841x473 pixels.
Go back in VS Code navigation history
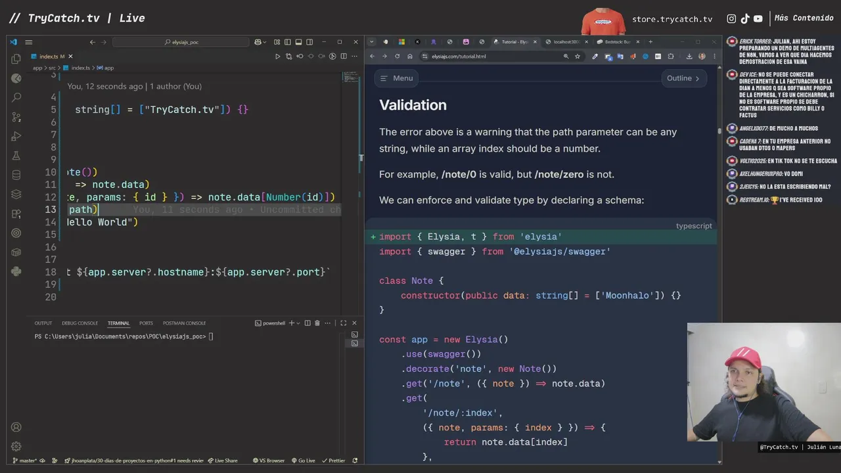tap(93, 42)
